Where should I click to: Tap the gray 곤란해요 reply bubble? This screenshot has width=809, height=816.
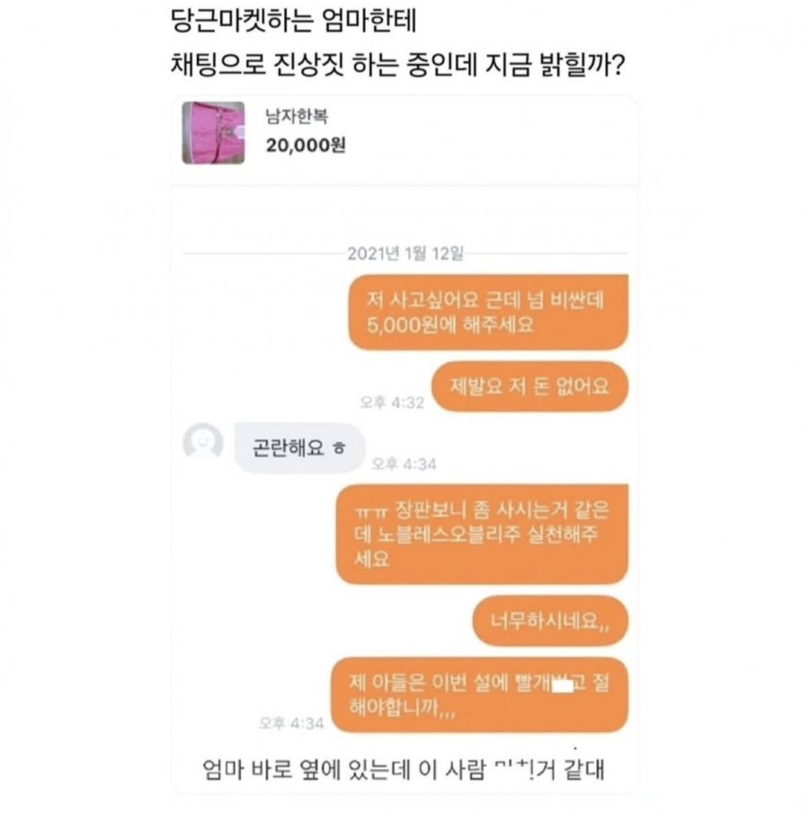(299, 448)
